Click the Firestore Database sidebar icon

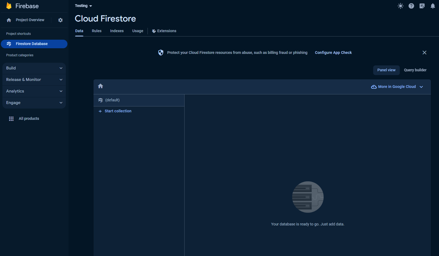click(x=9, y=44)
